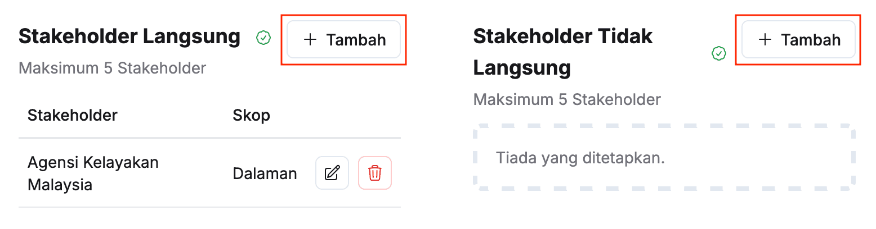The image size is (876, 229).
Task: Click the Stakeholder column header
Action: tap(73, 116)
